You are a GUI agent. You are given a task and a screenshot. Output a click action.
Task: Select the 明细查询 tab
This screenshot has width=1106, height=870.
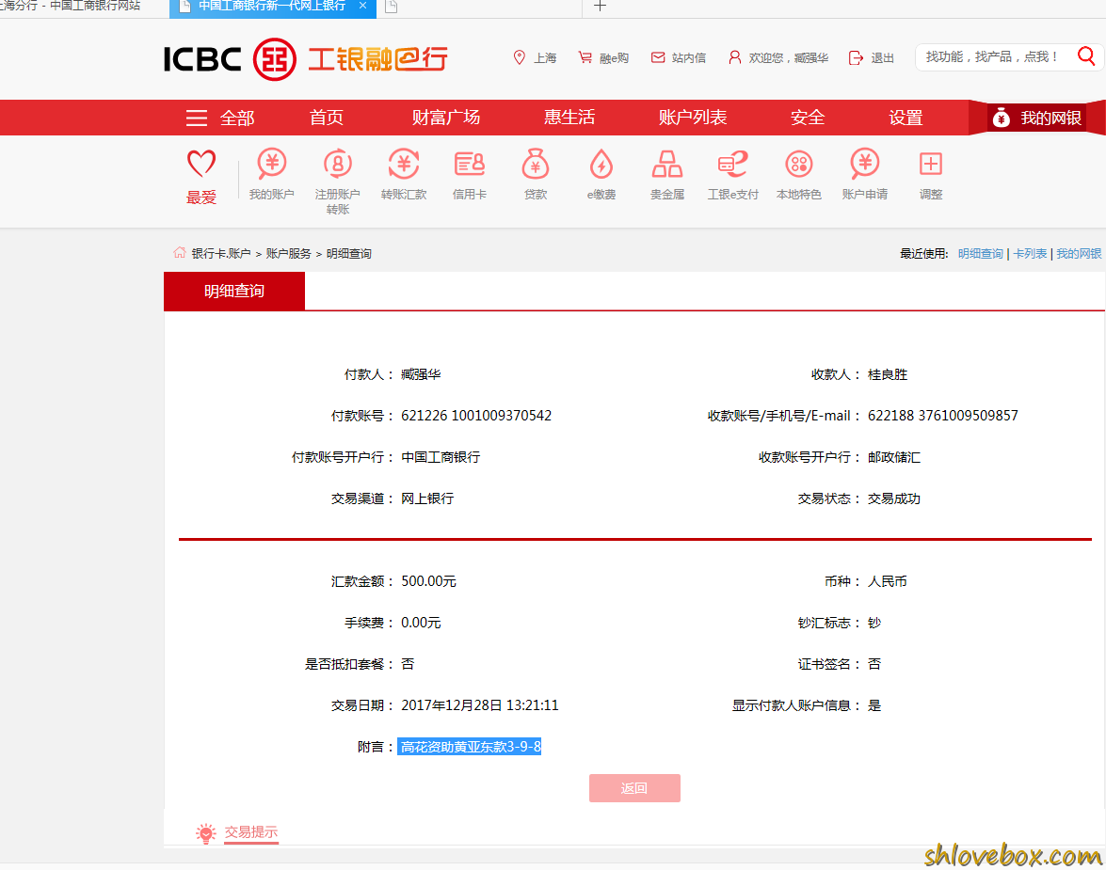pos(234,292)
